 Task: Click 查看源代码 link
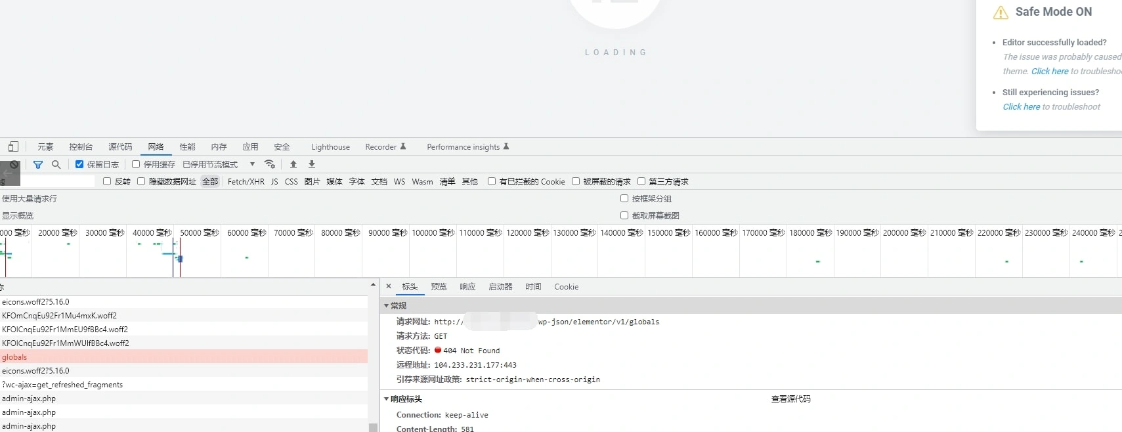[790, 399]
